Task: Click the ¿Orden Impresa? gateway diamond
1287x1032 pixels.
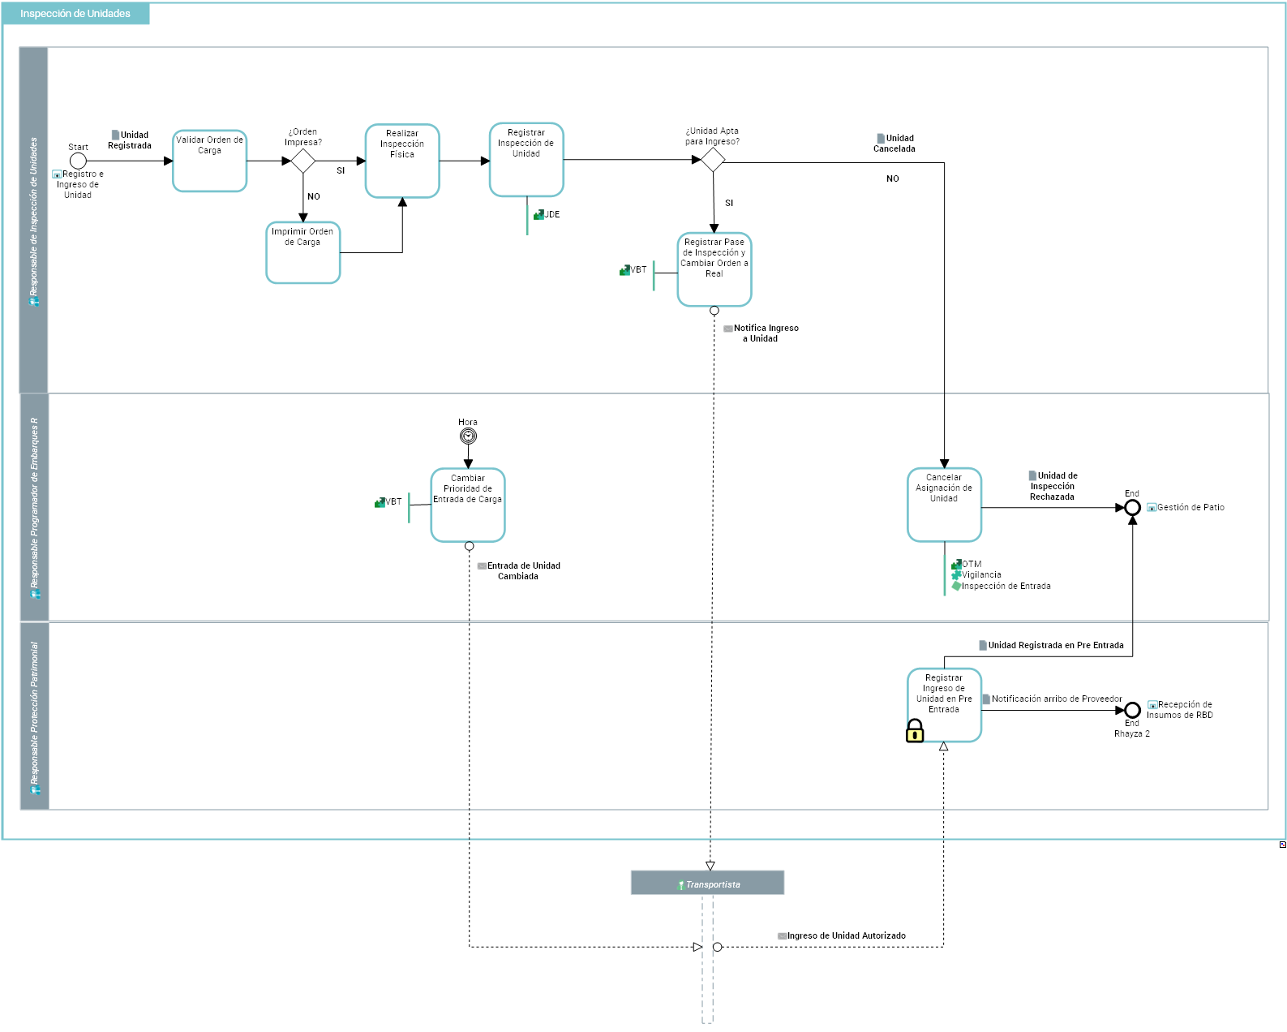Action: coord(302,161)
